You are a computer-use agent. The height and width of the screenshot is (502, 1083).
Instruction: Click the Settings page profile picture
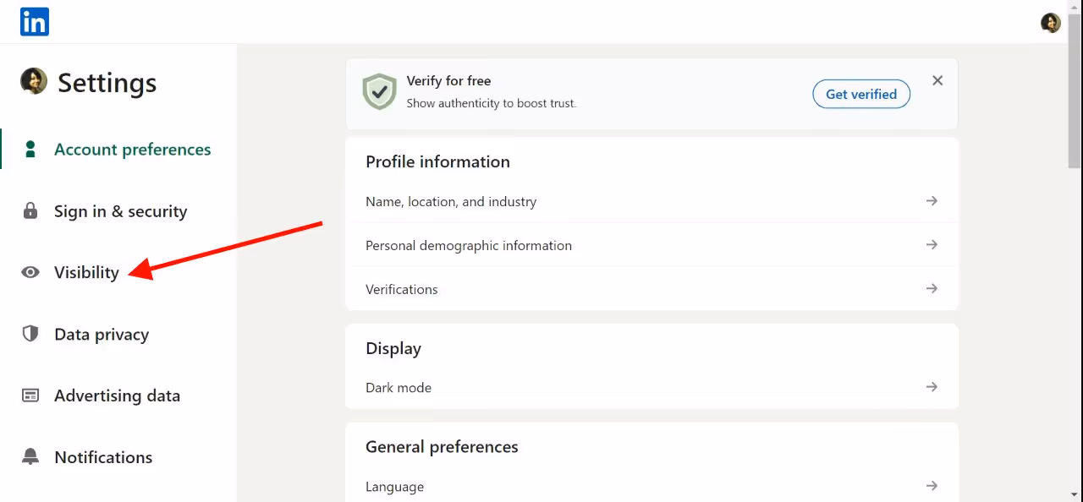pos(33,81)
